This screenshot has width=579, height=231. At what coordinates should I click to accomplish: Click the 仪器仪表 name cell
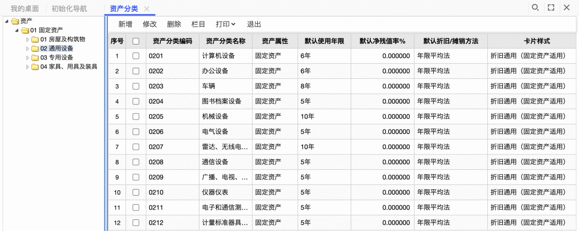(226, 192)
